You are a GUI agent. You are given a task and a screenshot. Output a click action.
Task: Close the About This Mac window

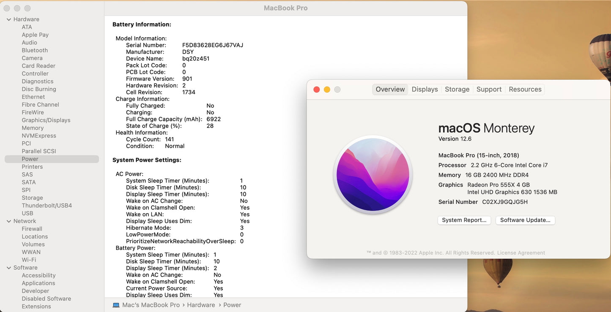click(x=316, y=90)
